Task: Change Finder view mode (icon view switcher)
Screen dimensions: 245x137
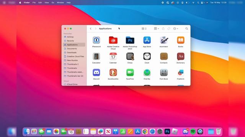Action: 144,29
